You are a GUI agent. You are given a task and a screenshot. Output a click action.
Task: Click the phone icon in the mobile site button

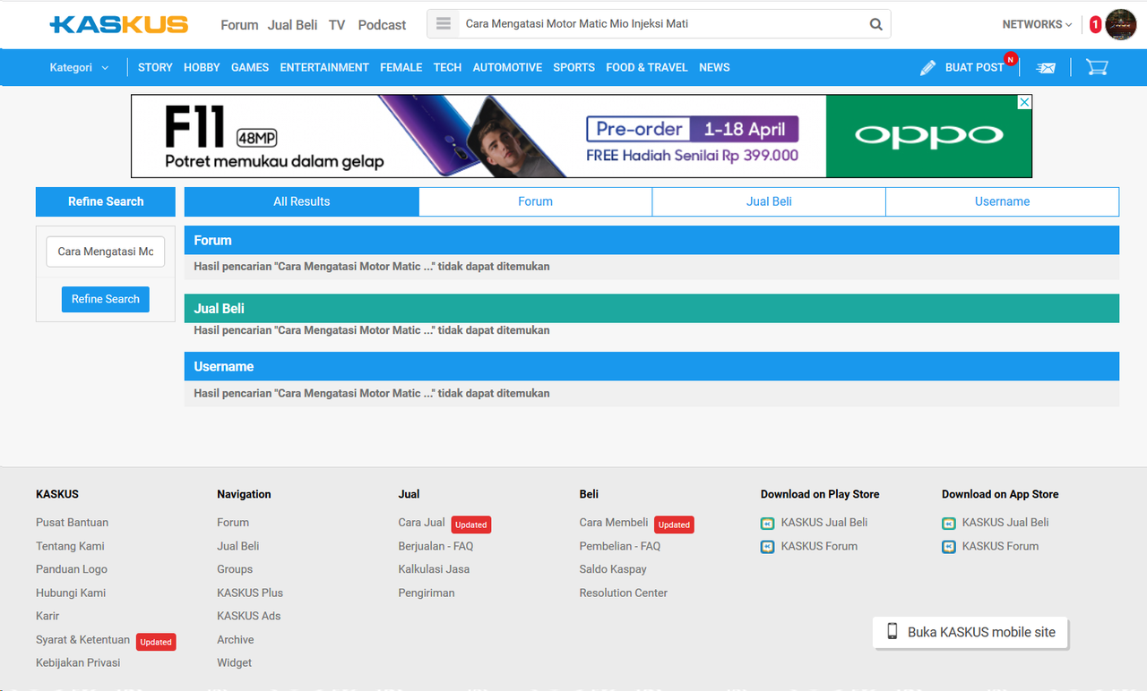(893, 631)
